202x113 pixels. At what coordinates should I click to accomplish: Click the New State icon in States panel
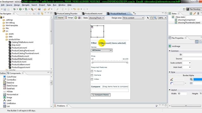click(191, 13)
